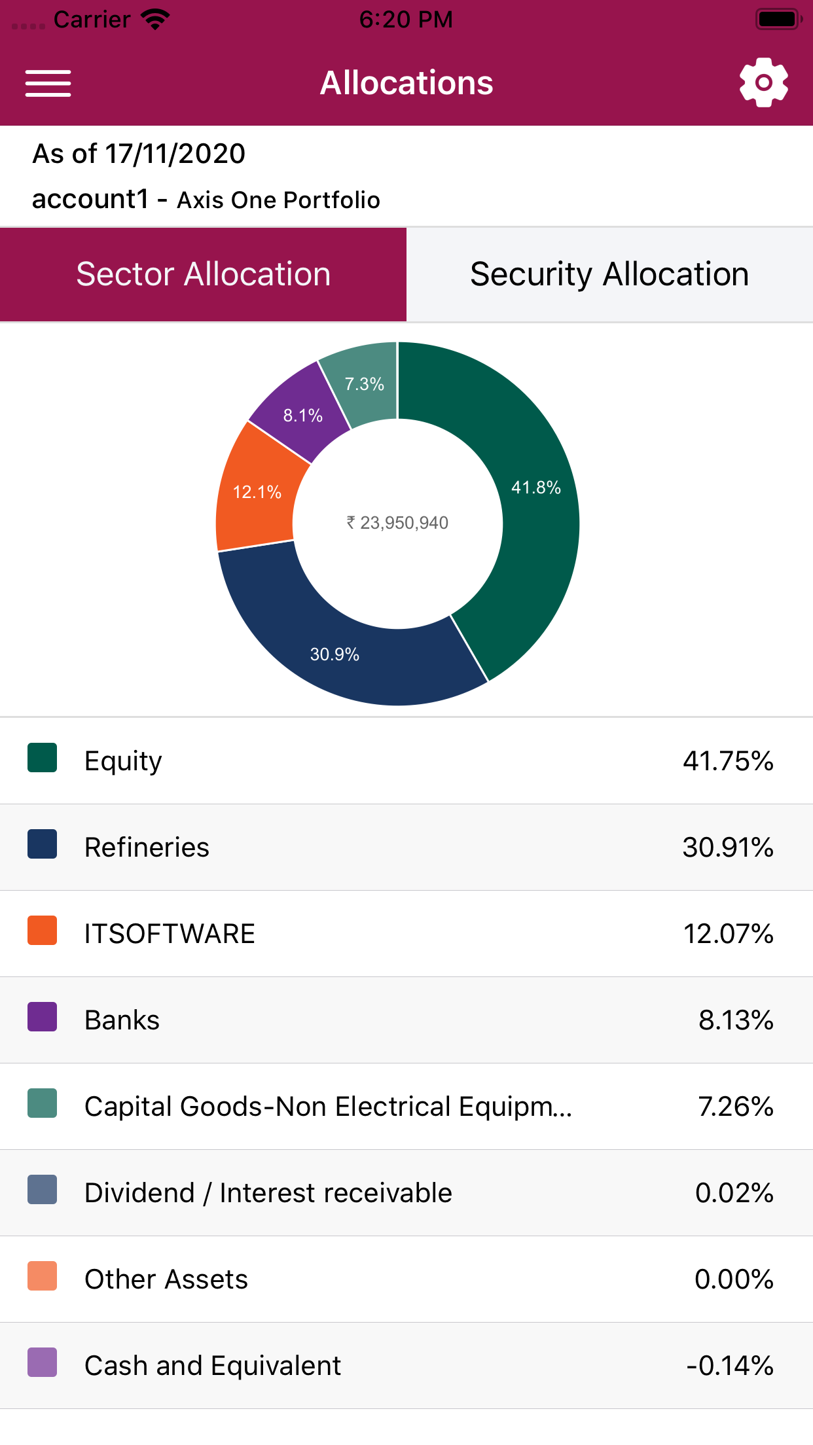
Task: Expand the Dividend / Interest receivable row
Action: click(267, 1192)
